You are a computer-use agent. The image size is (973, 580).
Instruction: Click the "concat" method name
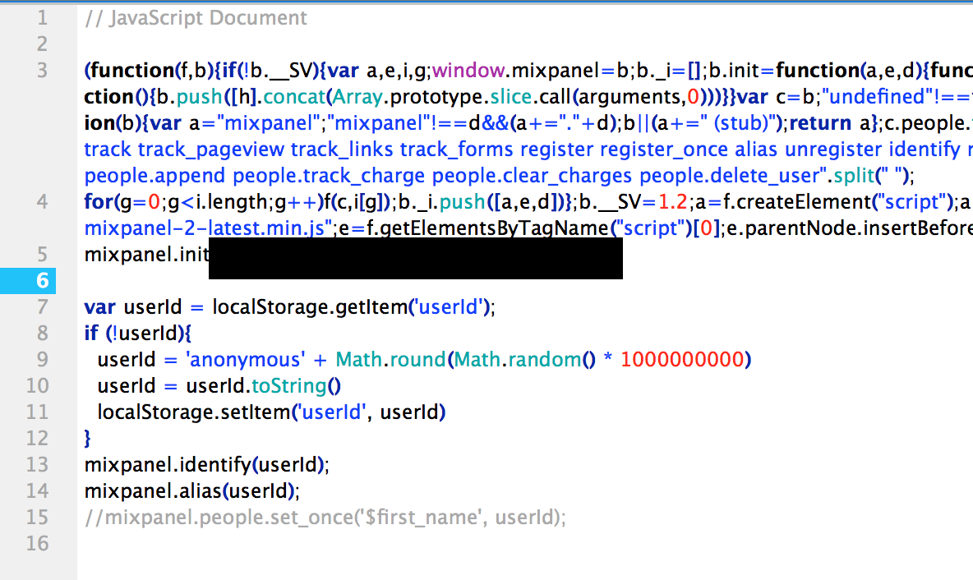point(294,97)
